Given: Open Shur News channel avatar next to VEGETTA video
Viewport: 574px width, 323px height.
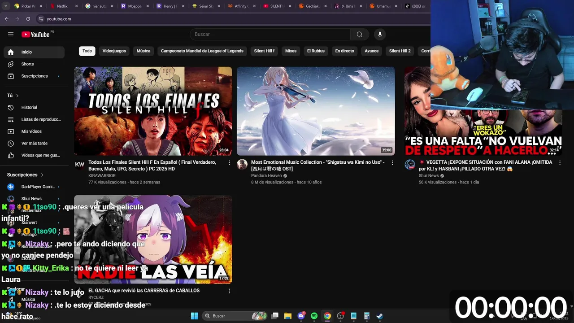Looking at the screenshot, I should (x=410, y=165).
